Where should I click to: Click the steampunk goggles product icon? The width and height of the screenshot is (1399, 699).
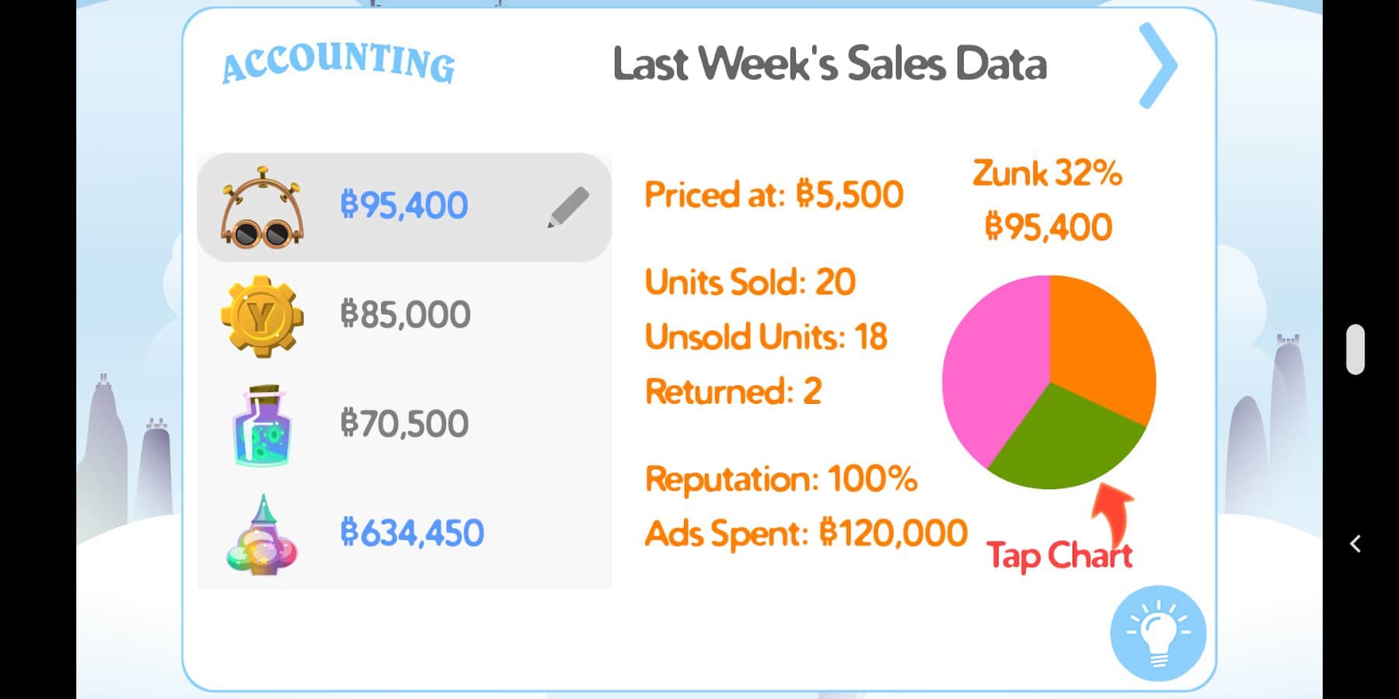pos(262,208)
